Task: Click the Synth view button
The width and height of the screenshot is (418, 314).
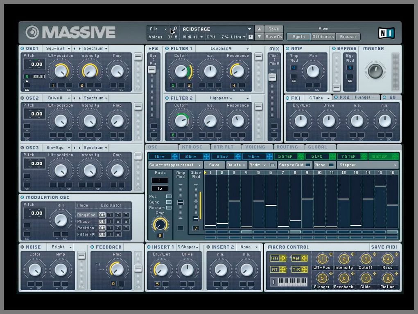Action: pos(298,37)
